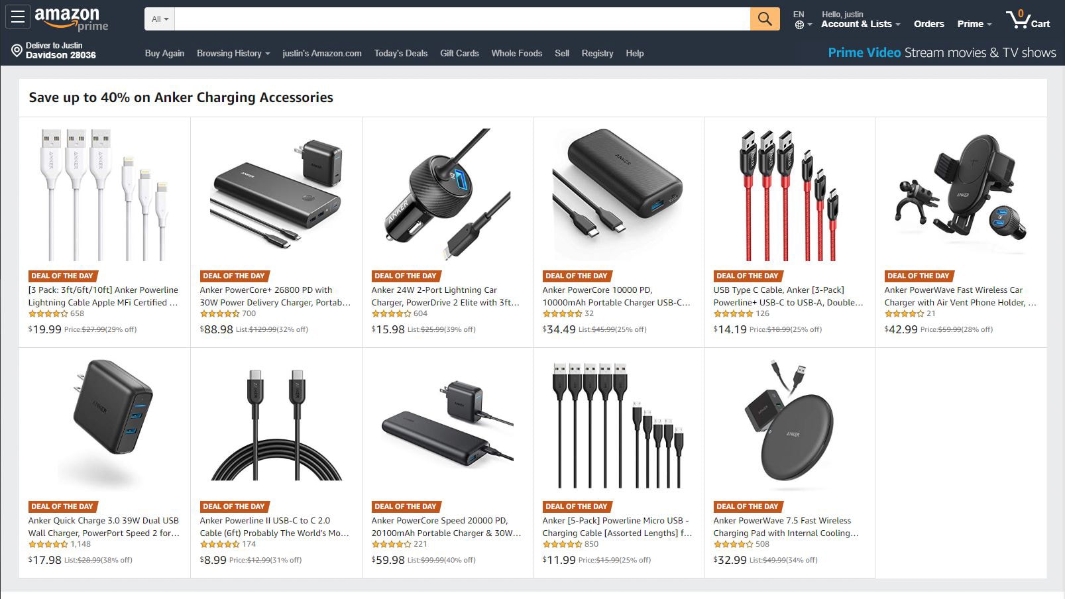The width and height of the screenshot is (1065, 599).
Task: Expand the Account & Lists dropdown
Action: 860,24
